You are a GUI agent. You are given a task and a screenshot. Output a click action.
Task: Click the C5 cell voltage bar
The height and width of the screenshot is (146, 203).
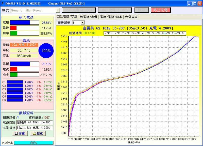pyautogui.click(x=15, y=97)
